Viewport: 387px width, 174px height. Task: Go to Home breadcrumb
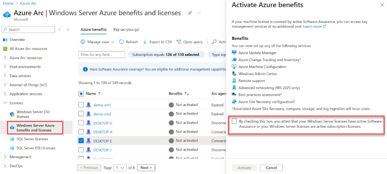(8, 4)
